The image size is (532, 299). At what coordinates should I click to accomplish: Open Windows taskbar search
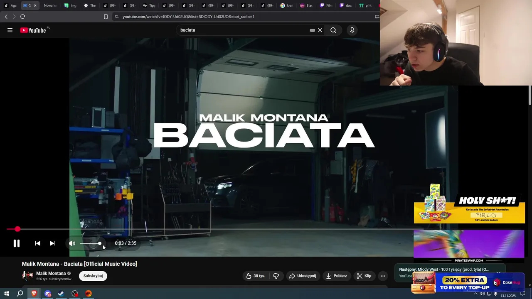point(20,294)
